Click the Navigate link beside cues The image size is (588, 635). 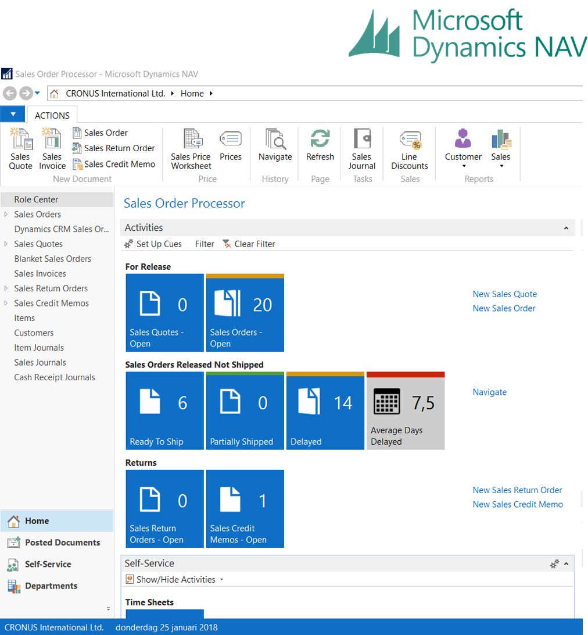point(490,392)
